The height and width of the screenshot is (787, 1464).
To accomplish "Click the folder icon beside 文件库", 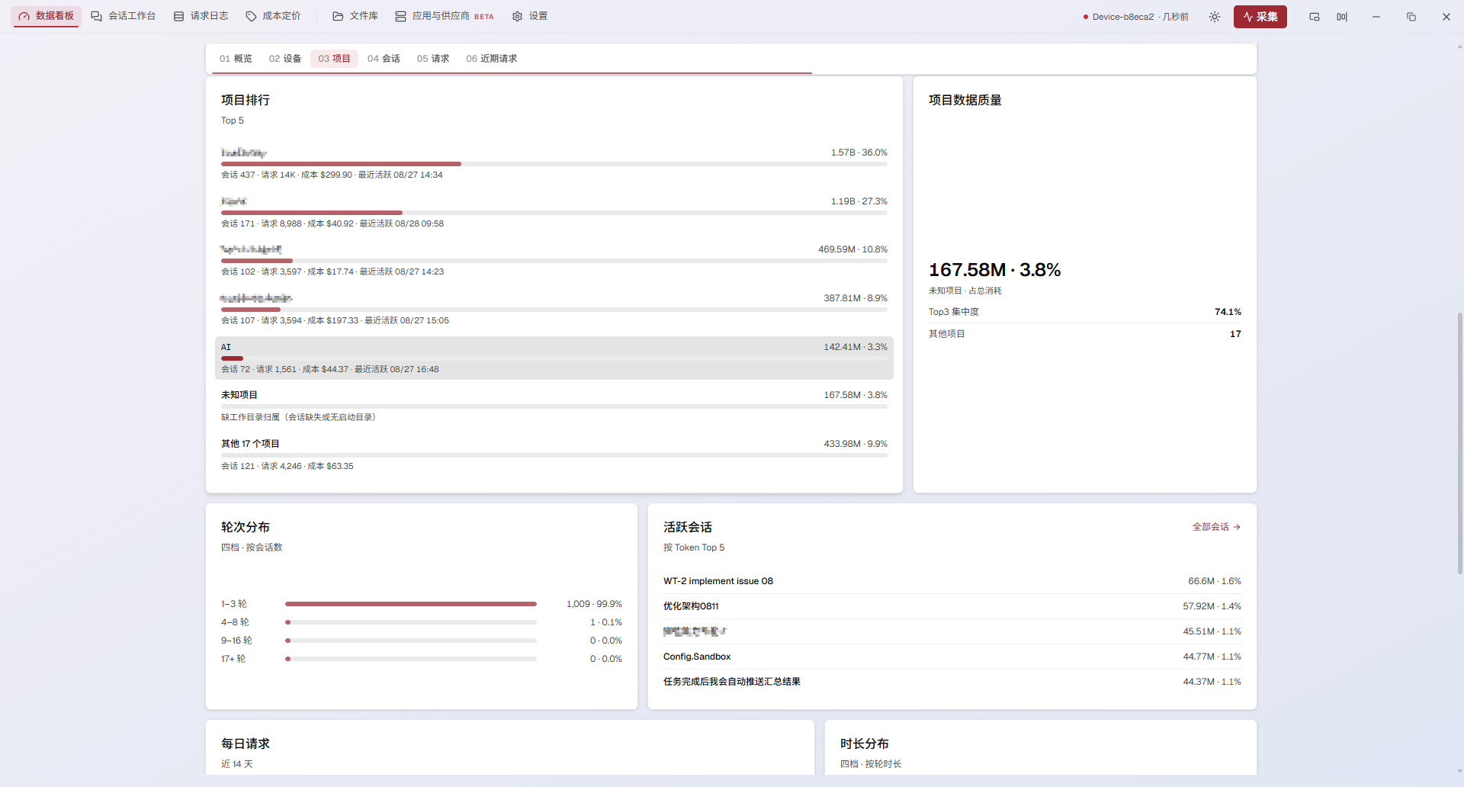I will [338, 16].
